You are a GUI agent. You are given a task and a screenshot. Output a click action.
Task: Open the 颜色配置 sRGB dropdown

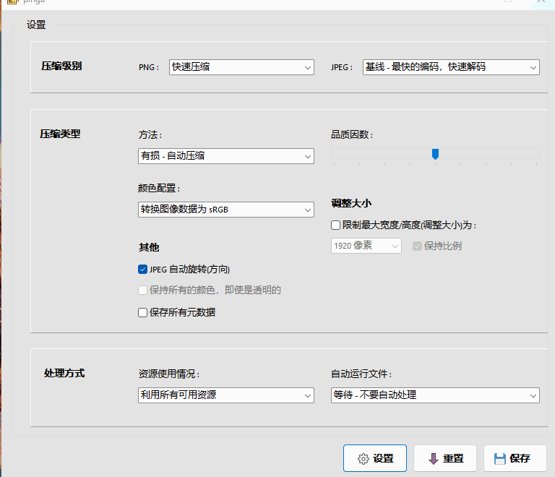[225, 210]
